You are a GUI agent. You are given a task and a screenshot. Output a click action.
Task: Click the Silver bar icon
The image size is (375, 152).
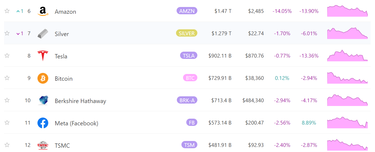tap(43, 34)
